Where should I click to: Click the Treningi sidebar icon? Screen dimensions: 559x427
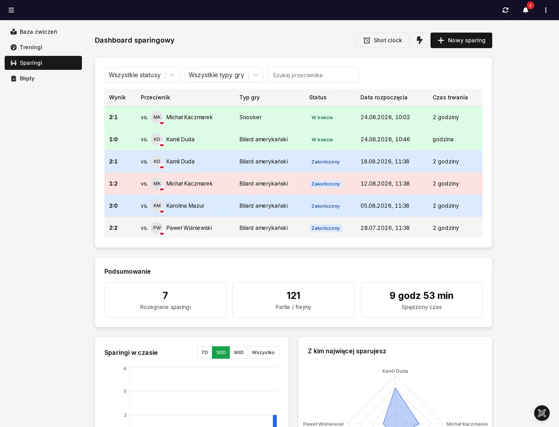coord(14,47)
